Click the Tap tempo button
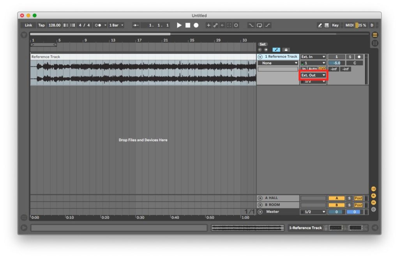The width and height of the screenshot is (399, 258). [41, 25]
